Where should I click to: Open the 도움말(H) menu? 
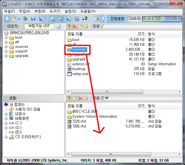(88, 11)
